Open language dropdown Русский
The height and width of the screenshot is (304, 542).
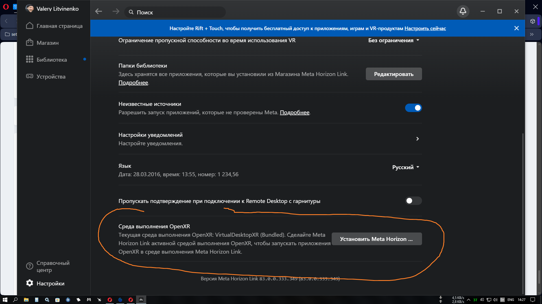click(406, 167)
